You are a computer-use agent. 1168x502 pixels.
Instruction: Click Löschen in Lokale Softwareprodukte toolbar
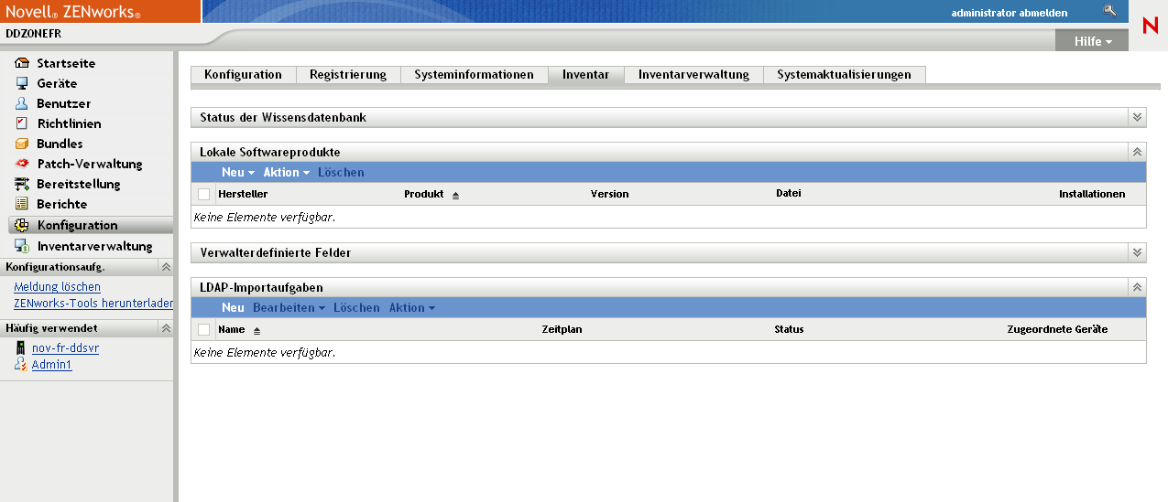pyautogui.click(x=341, y=172)
